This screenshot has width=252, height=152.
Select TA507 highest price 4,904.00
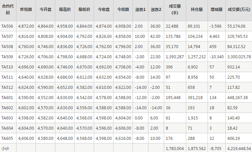point(65,37)
